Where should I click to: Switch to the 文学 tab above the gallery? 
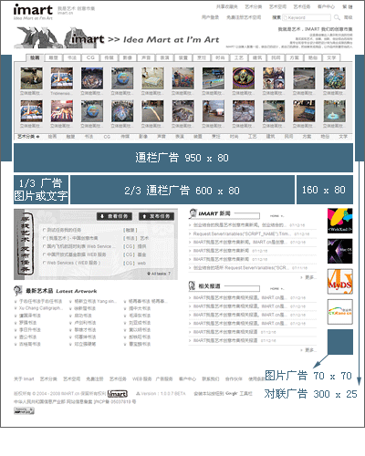[x=331, y=57]
